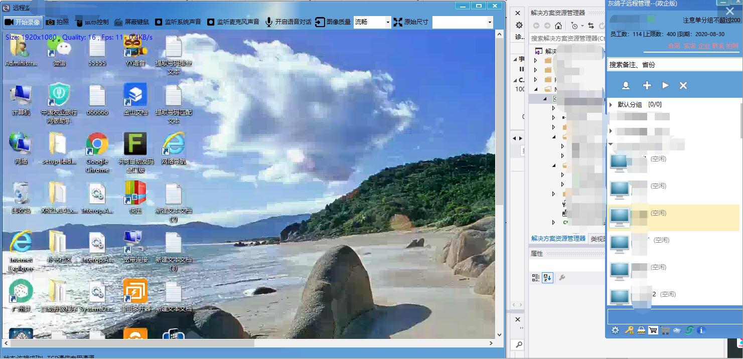Open the 图像质量 quality dropdown showing 流畅
Image resolution: width=743 pixels, height=359 pixels.
389,22
